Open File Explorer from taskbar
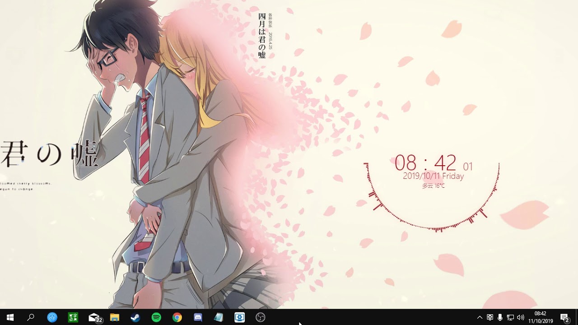578x325 pixels. (115, 317)
